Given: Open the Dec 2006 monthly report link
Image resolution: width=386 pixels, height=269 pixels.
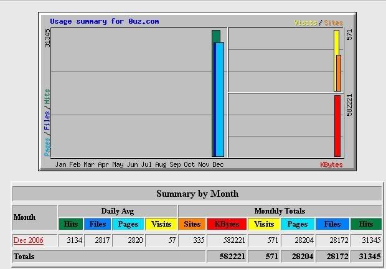Looking at the screenshot, I should tap(28, 240).
